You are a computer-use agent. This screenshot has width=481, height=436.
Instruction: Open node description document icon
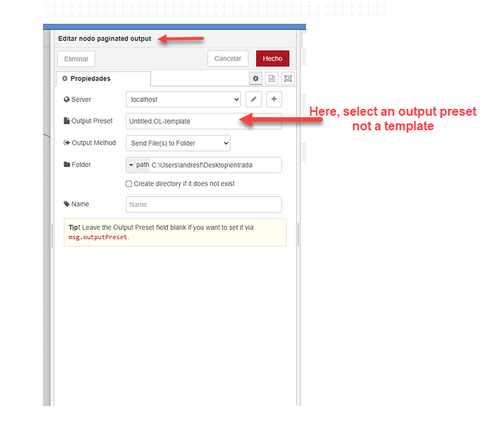pyautogui.click(x=272, y=78)
